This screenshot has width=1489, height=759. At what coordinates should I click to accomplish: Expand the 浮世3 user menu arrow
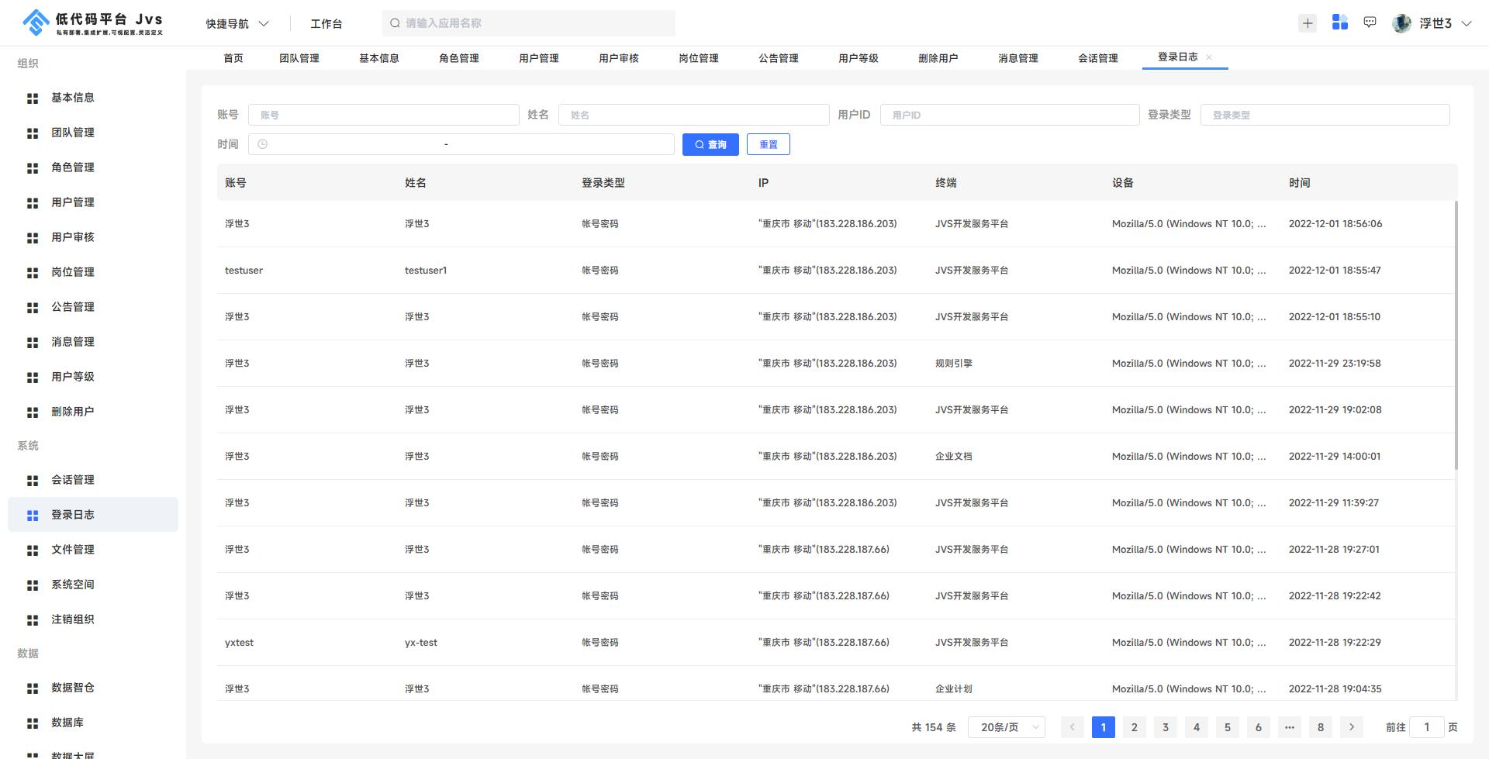point(1467,23)
